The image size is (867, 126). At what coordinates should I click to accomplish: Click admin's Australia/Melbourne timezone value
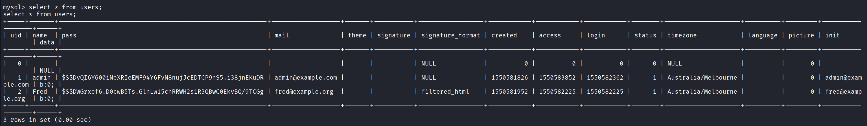[702, 77]
